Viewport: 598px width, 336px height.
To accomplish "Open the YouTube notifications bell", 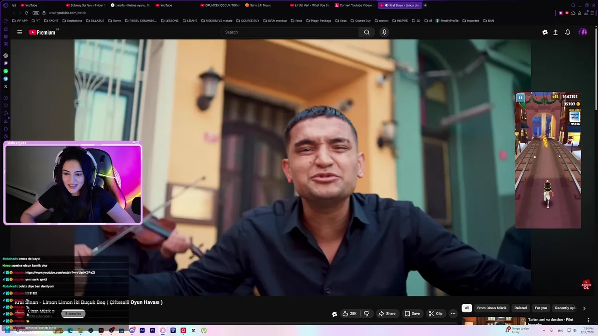I will point(568,32).
